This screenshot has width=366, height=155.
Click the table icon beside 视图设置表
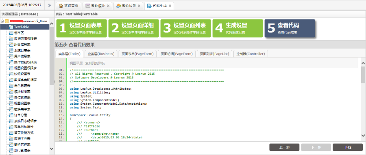(11, 103)
